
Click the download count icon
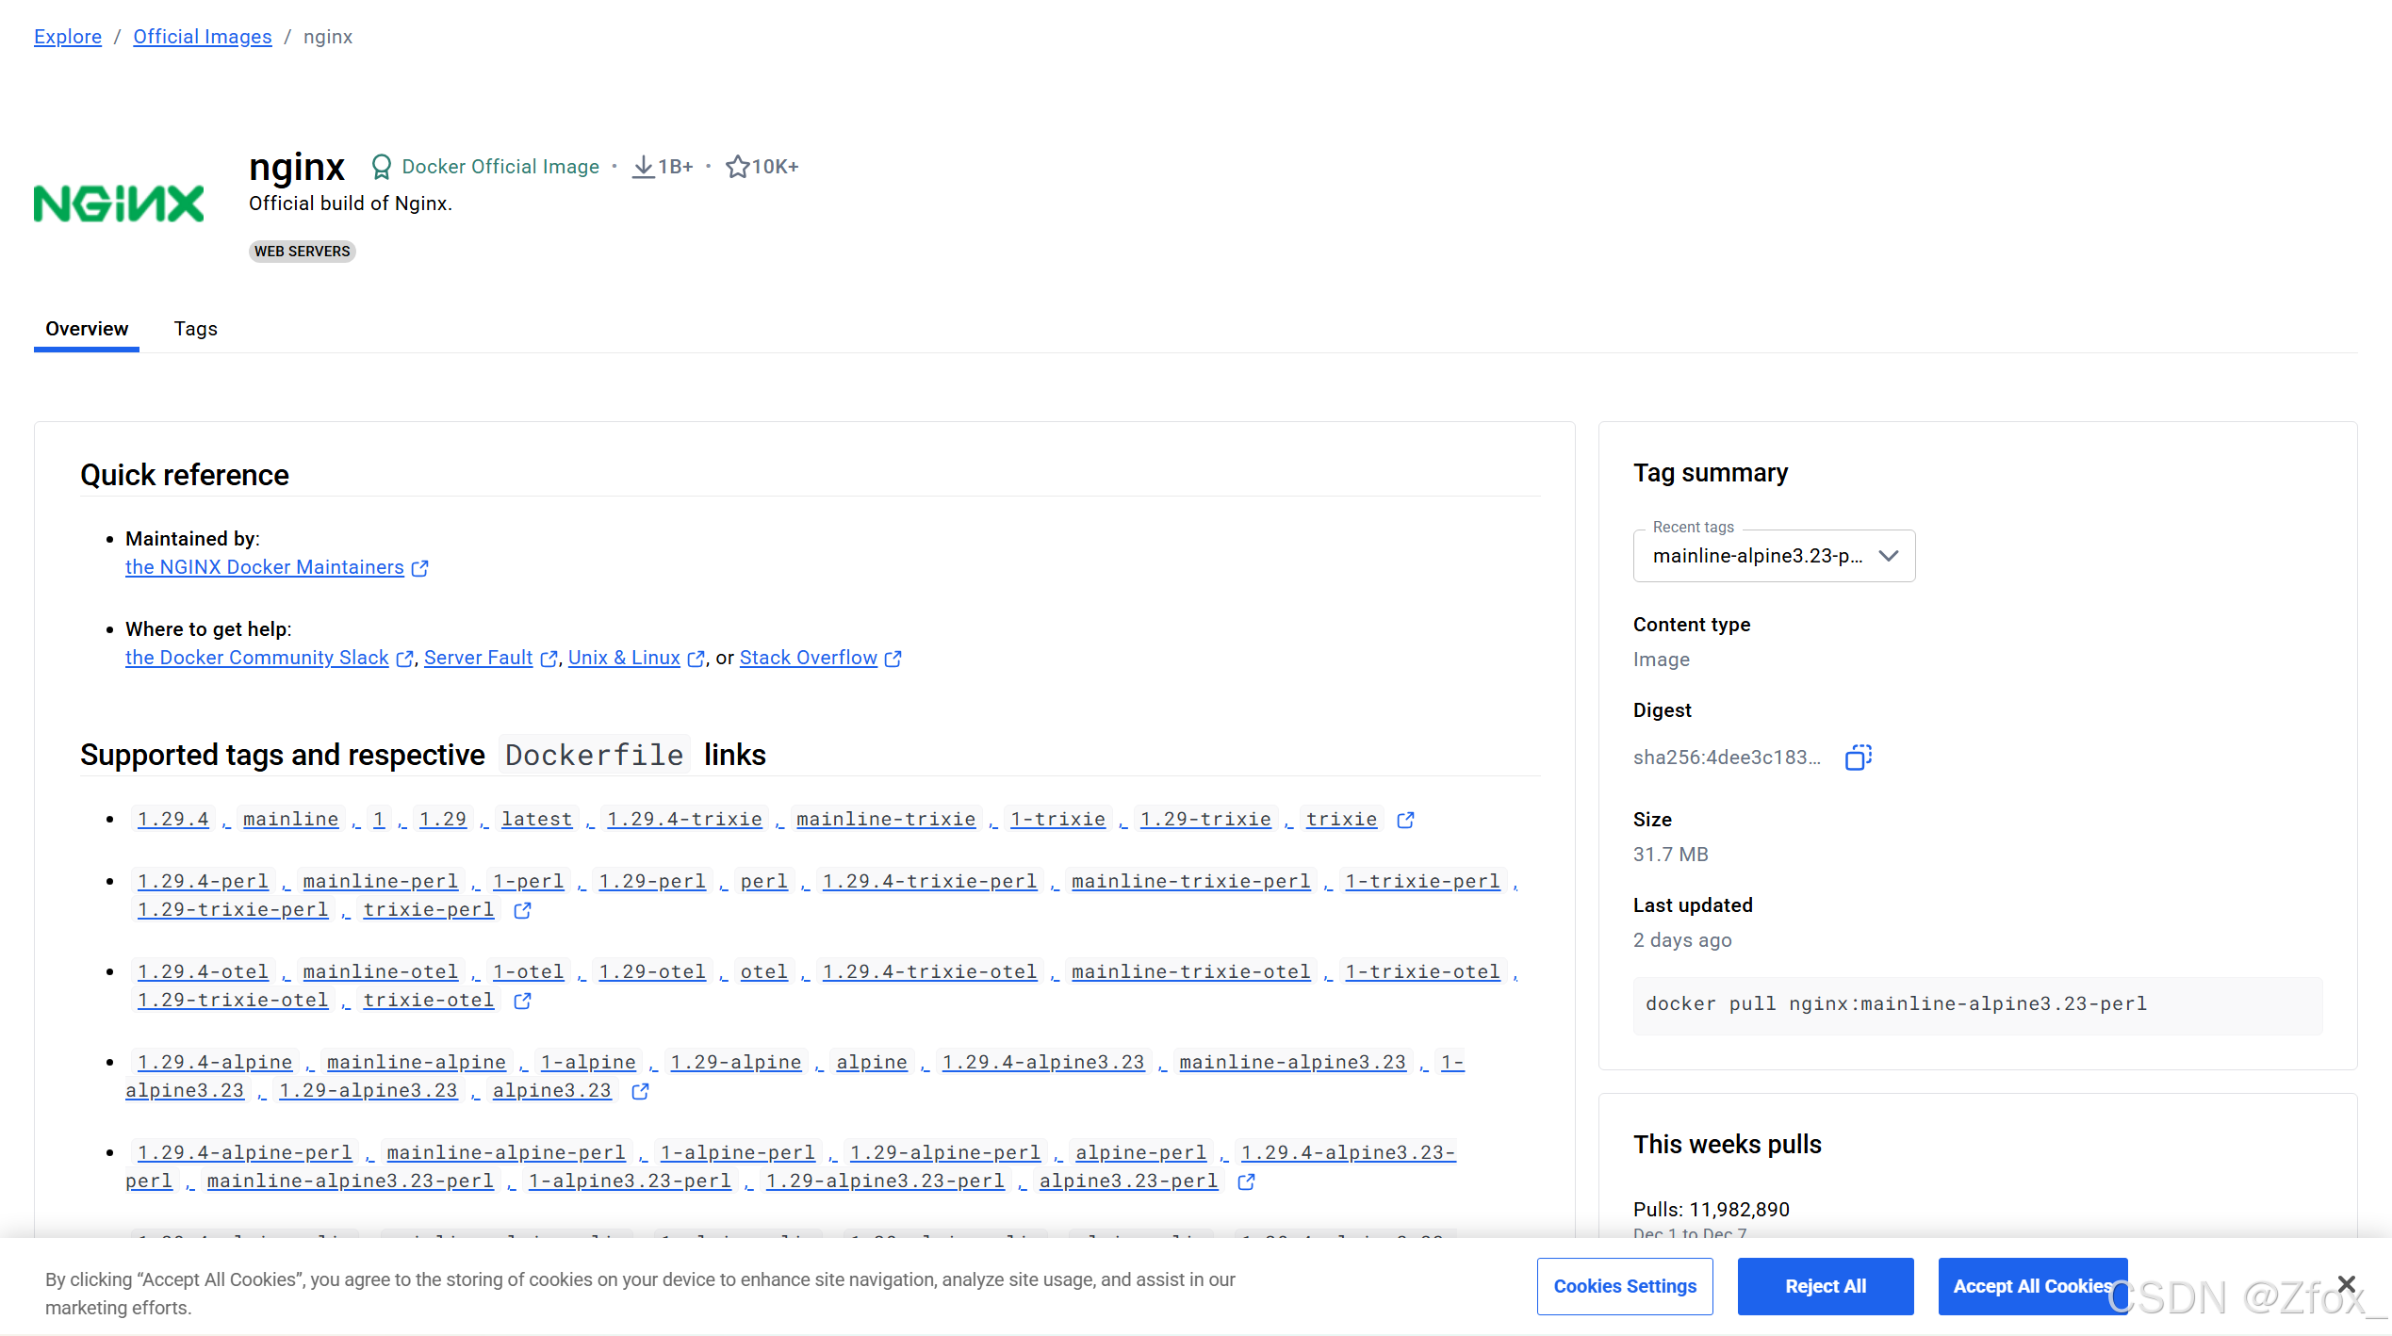644,167
